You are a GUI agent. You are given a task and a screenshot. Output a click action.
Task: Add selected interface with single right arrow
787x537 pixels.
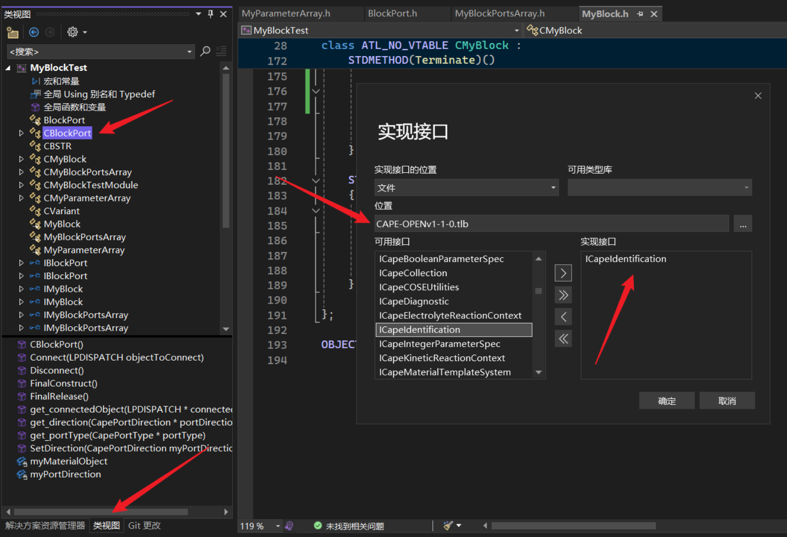click(x=563, y=273)
